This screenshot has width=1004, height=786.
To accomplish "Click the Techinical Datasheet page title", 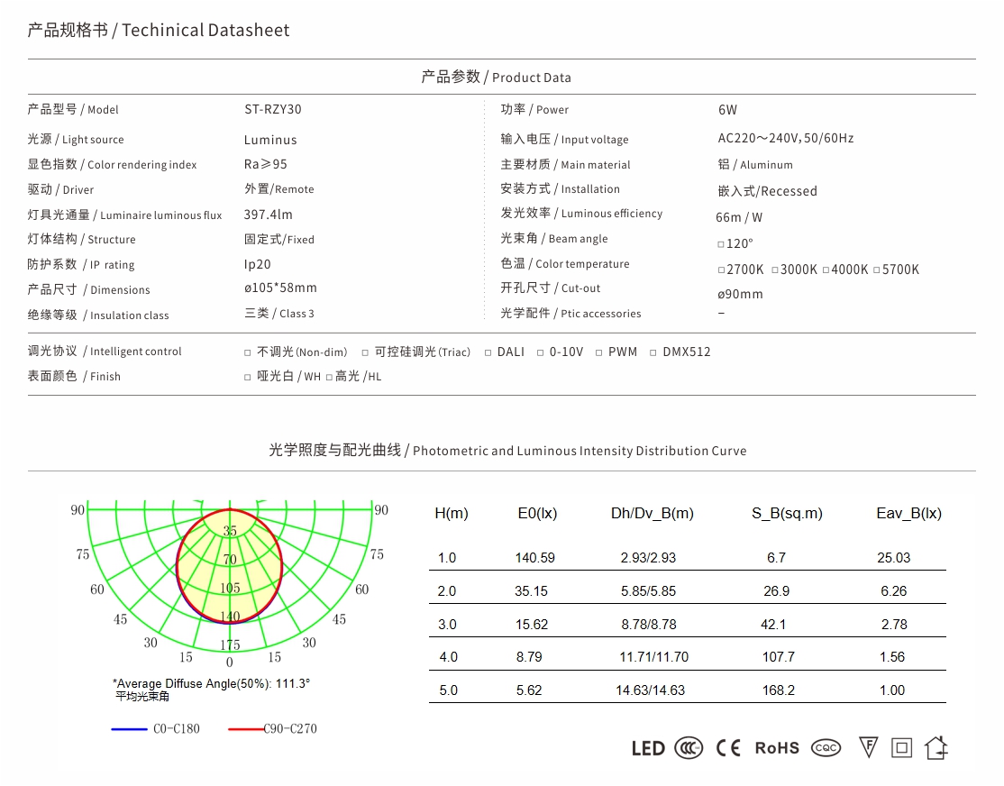I will click(x=159, y=30).
